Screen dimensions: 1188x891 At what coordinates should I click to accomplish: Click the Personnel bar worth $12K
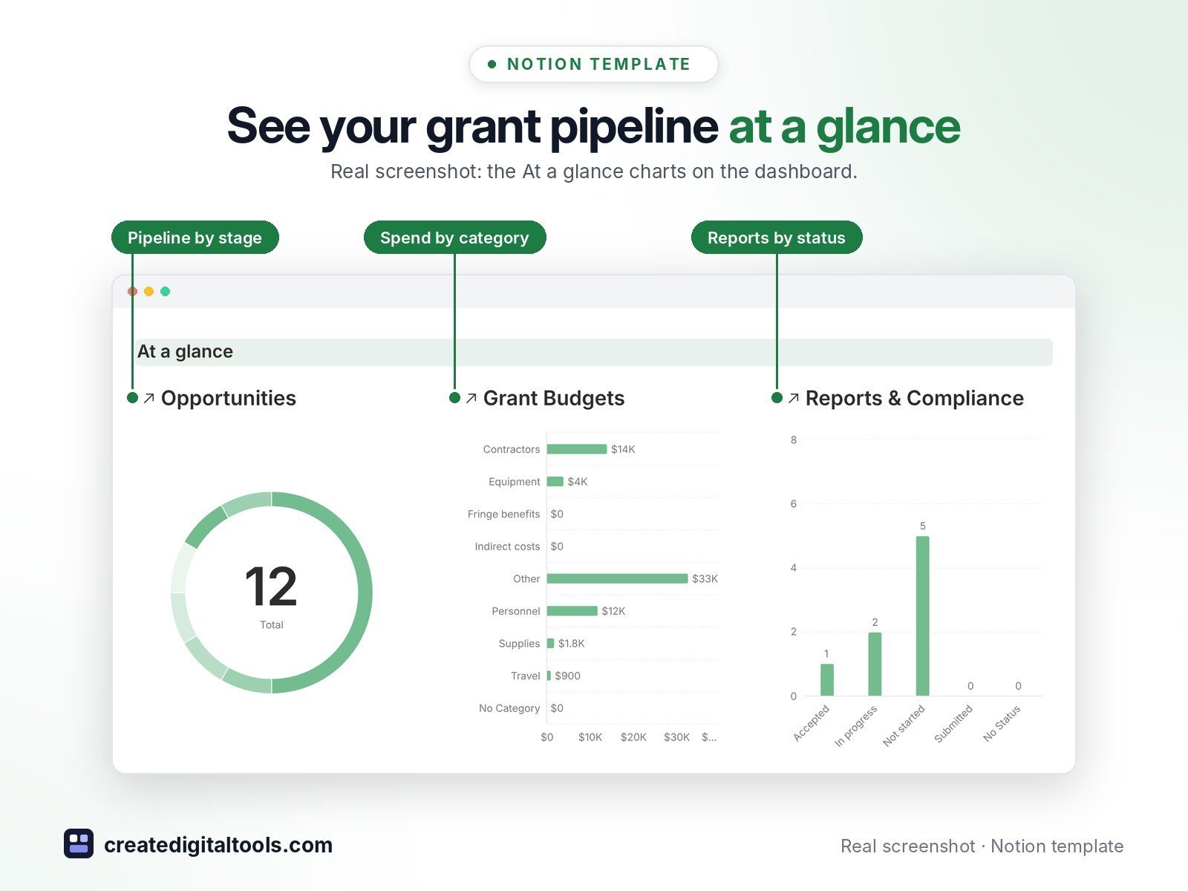[x=572, y=611]
